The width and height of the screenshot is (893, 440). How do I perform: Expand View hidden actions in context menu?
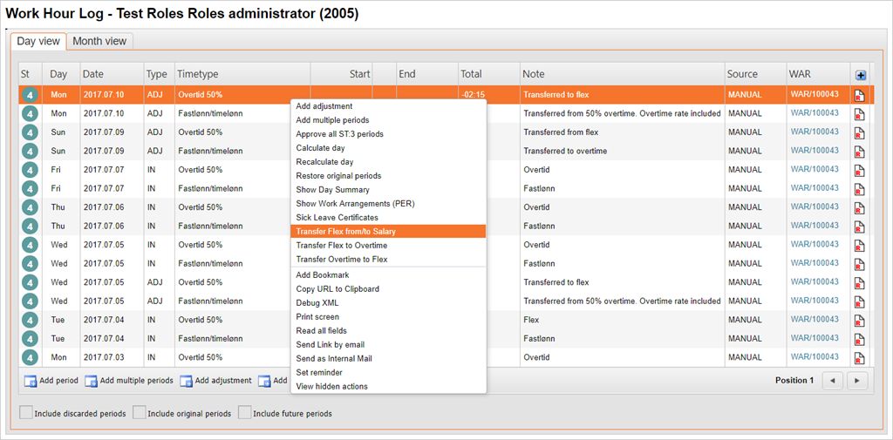[x=331, y=387]
